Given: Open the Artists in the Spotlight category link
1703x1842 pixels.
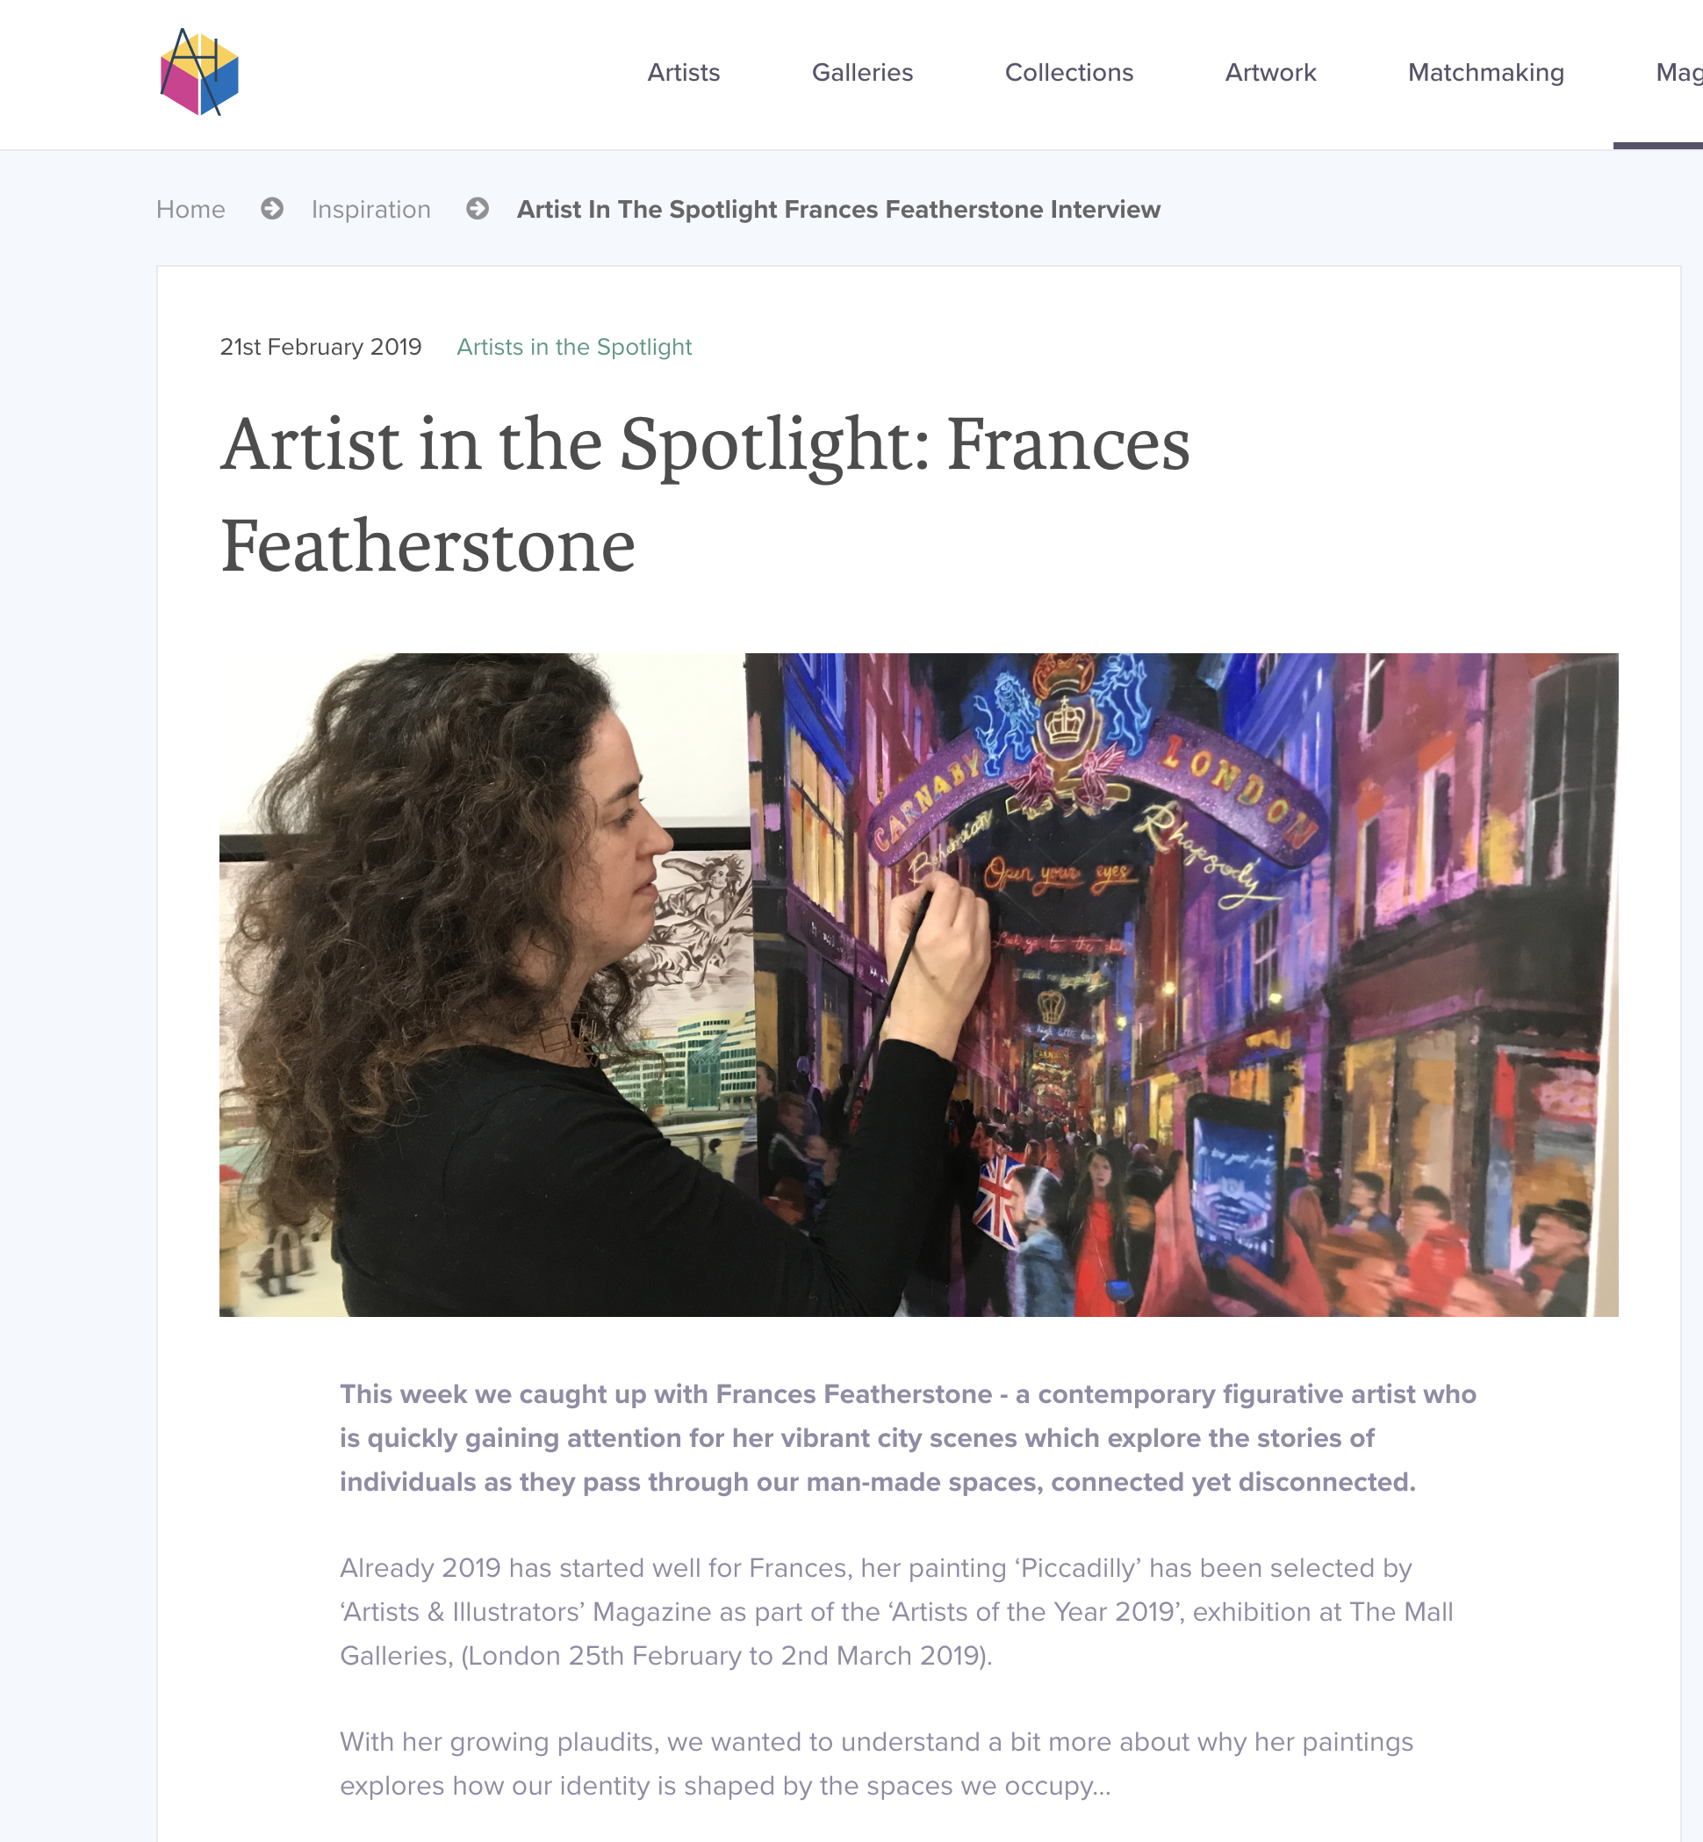Looking at the screenshot, I should [574, 348].
